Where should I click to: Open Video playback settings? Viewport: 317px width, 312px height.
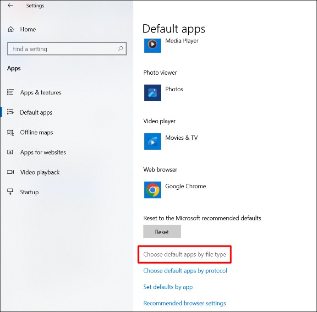click(x=39, y=172)
